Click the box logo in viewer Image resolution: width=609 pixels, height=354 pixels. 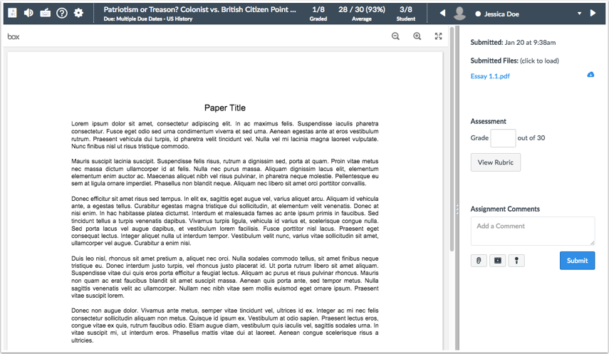tap(14, 36)
